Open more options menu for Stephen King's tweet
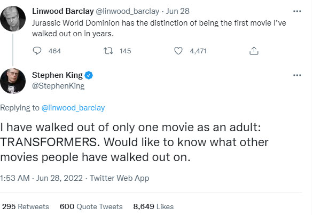 point(297,75)
